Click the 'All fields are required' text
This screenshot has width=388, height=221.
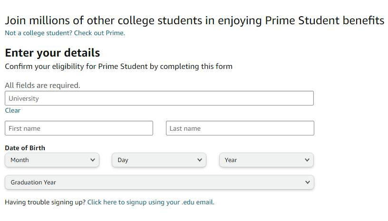[x=42, y=86]
